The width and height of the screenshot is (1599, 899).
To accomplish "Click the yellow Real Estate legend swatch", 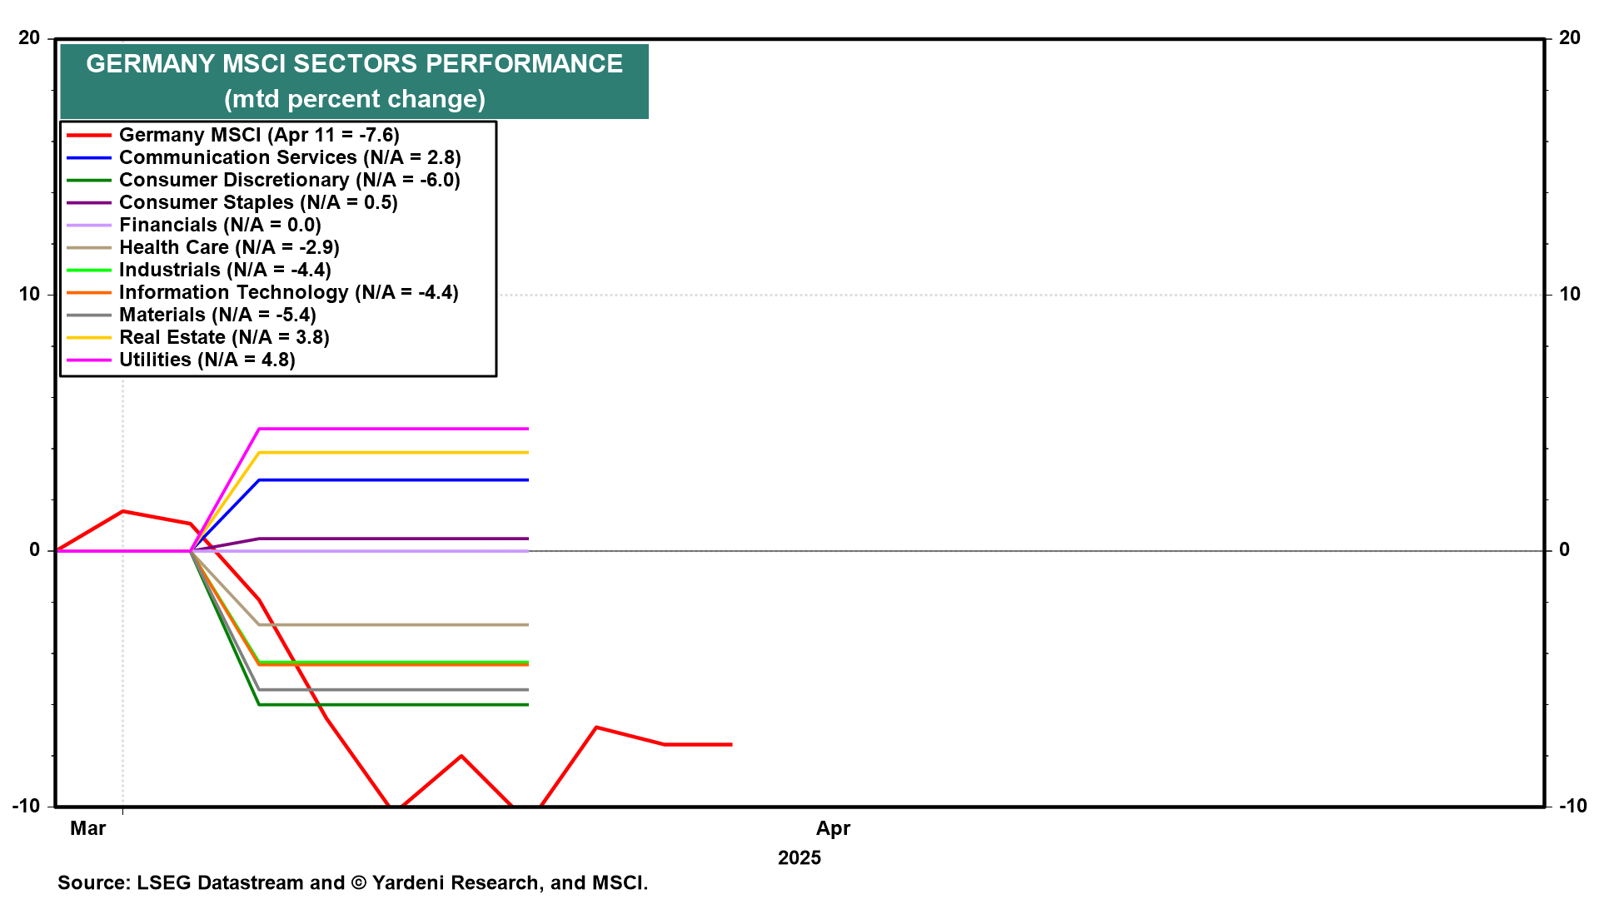I will [x=88, y=337].
